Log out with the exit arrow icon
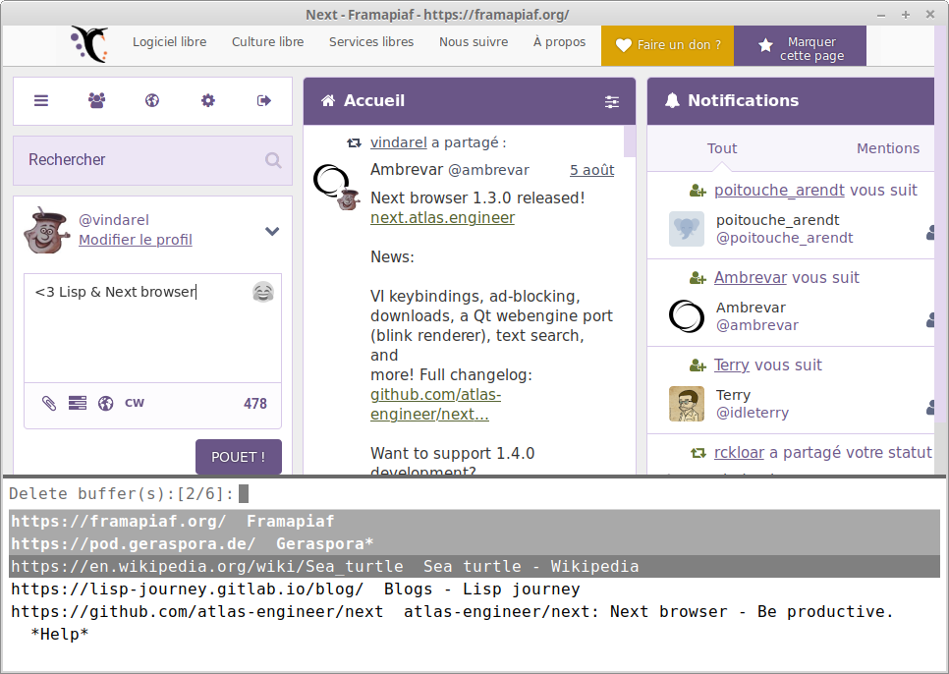This screenshot has height=674, width=949. 264,100
